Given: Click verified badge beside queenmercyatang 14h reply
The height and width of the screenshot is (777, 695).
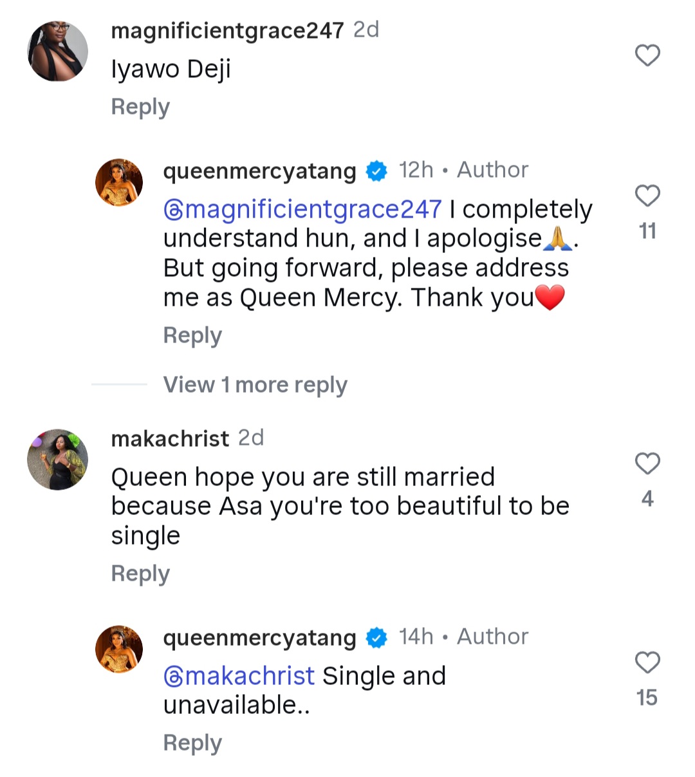Looking at the screenshot, I should (x=376, y=638).
